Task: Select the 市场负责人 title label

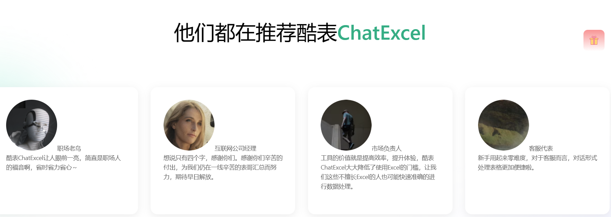Action: (387, 149)
